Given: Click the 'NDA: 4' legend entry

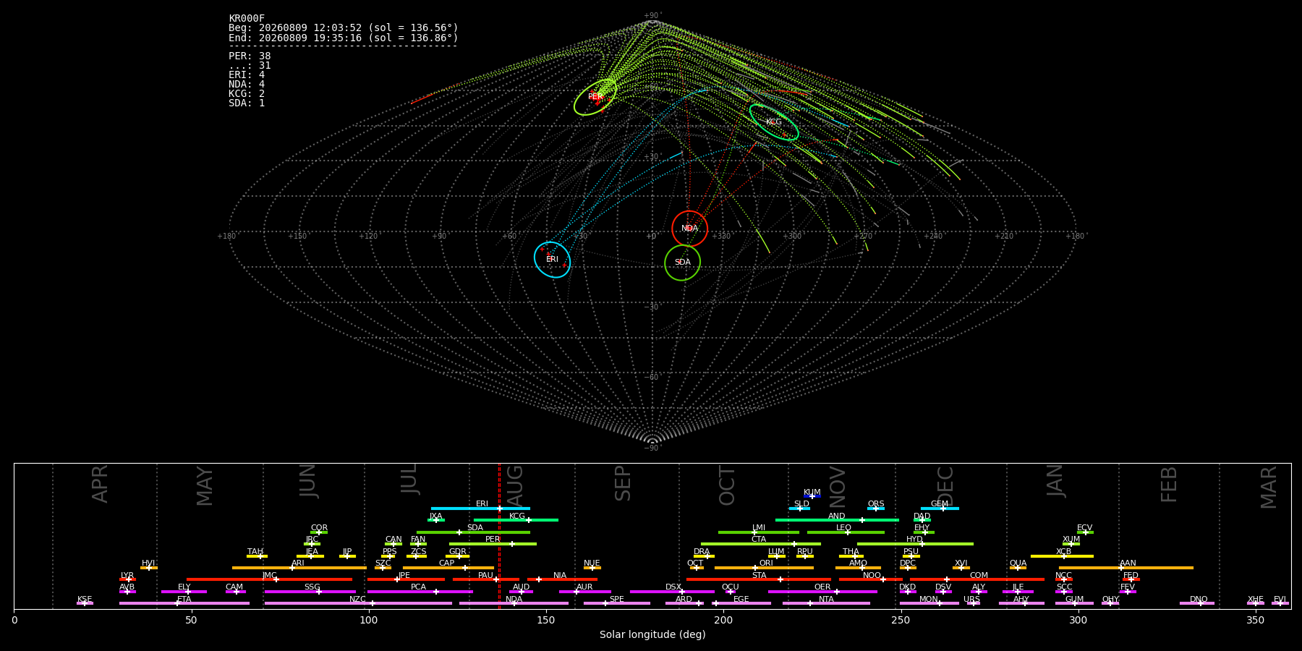Looking at the screenshot, I should tap(247, 84).
